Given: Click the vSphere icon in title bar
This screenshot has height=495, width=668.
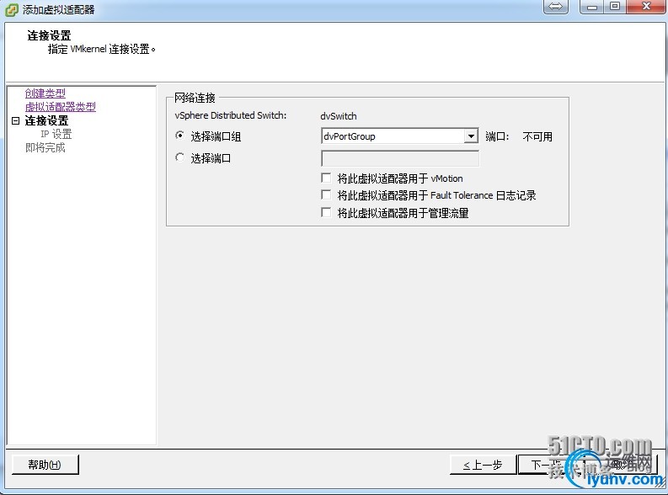Looking at the screenshot, I should coord(12,9).
